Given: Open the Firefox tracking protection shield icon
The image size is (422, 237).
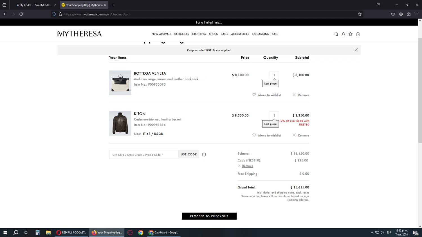Looking at the screenshot, I should [x=54, y=14].
